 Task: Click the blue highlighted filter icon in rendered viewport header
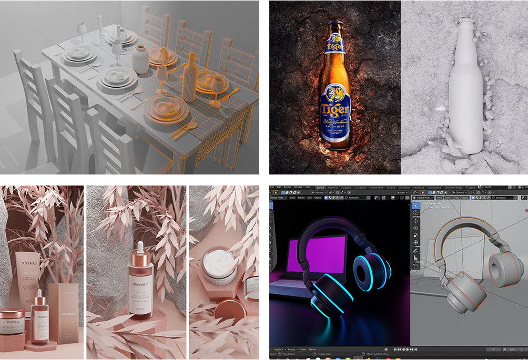coord(326,198)
